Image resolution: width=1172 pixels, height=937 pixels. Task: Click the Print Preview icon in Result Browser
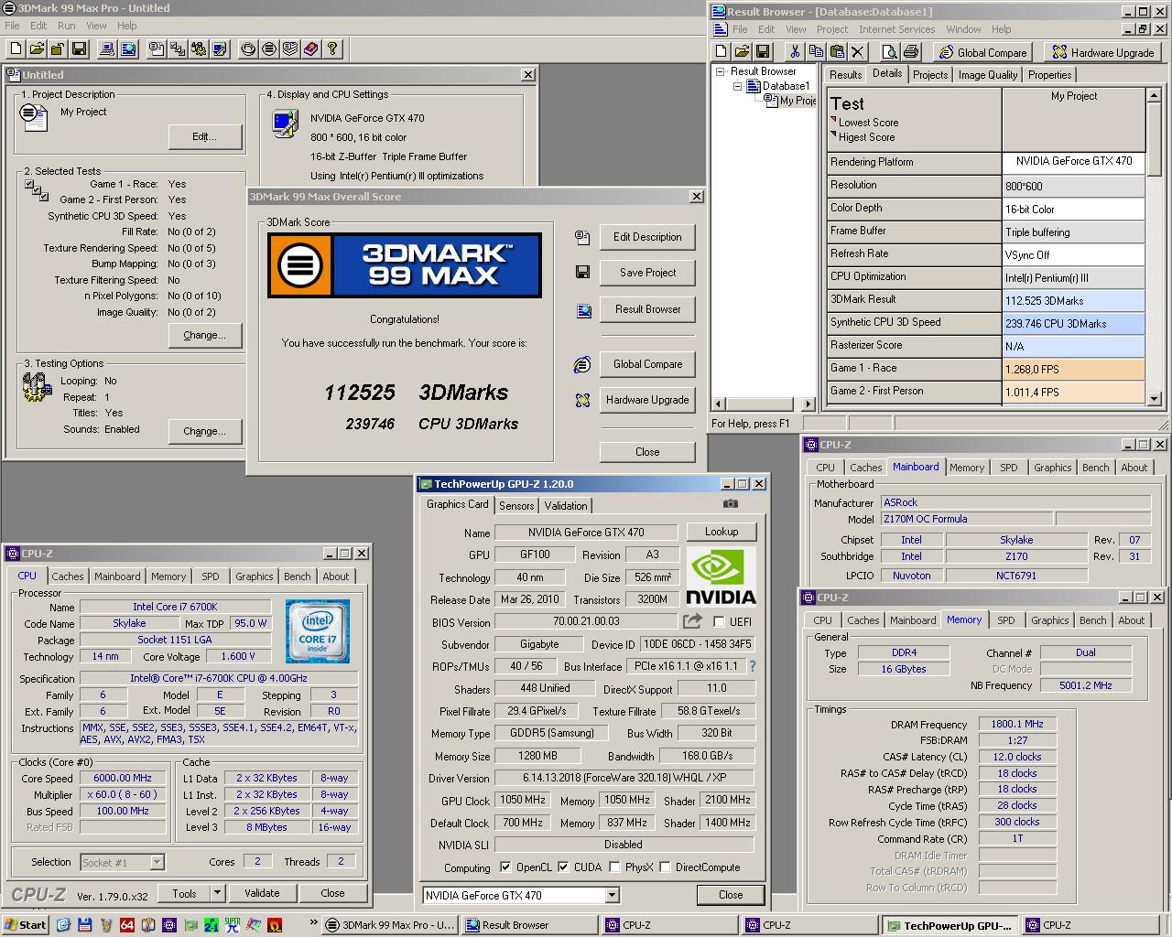[890, 52]
